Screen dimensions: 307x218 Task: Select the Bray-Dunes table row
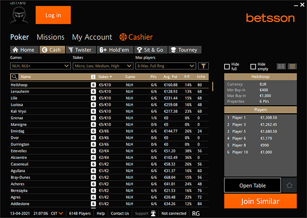click(x=109, y=177)
